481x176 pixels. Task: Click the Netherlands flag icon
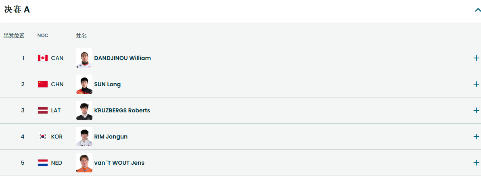point(43,163)
